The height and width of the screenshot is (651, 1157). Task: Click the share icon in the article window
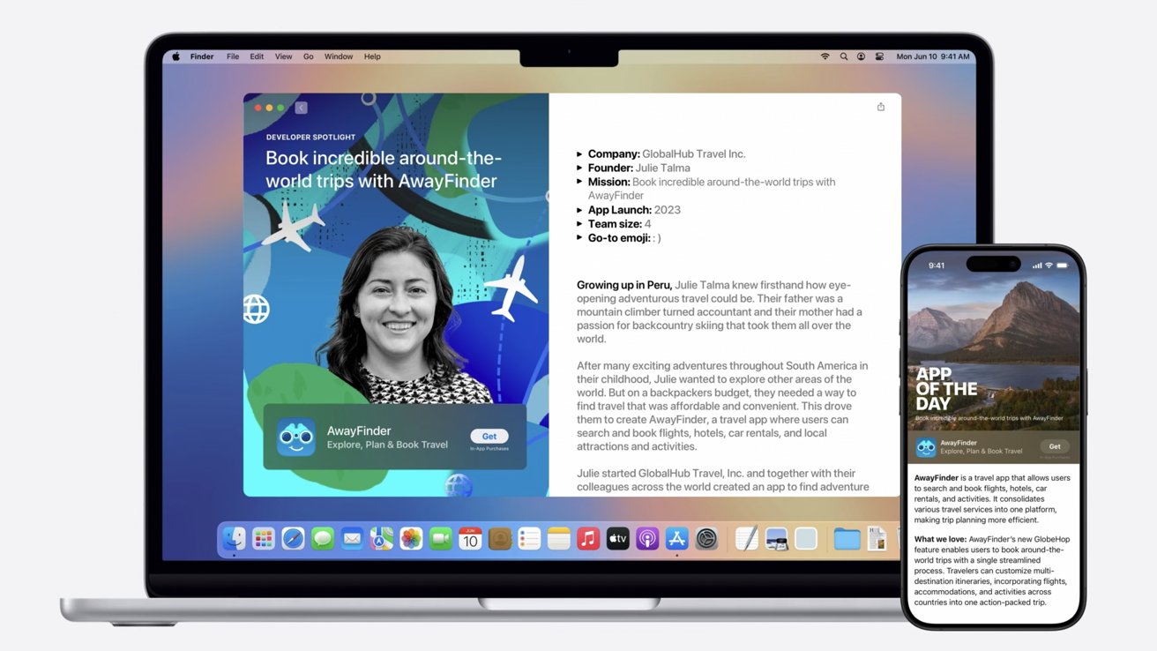(880, 107)
